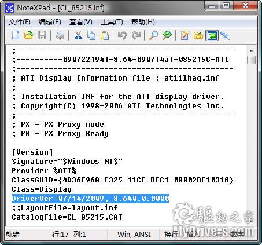Open the 工具(T) menu
The height and width of the screenshot is (245, 262).
pos(112,22)
